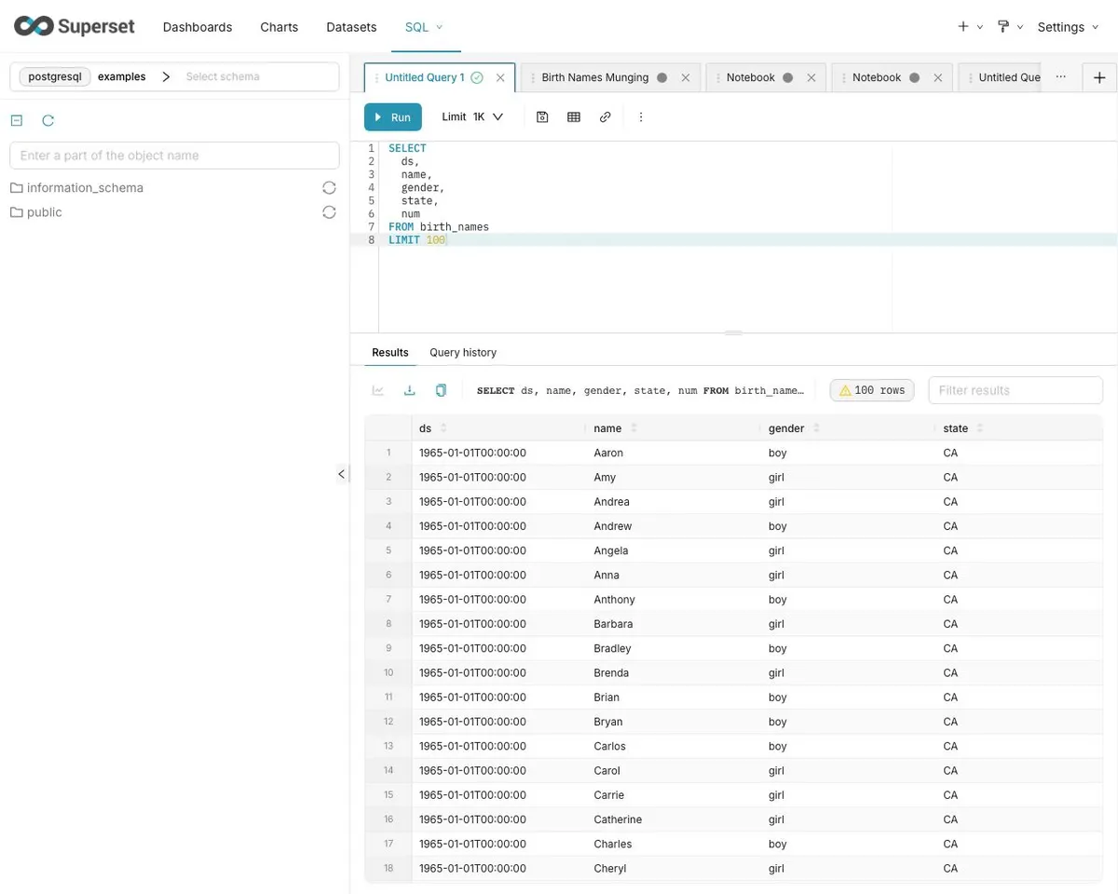Copy results to clipboard icon
Viewport: 1118px width, 894px height.
(x=441, y=390)
